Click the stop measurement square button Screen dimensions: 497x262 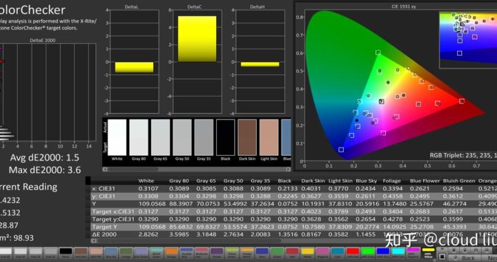[x=442, y=256]
